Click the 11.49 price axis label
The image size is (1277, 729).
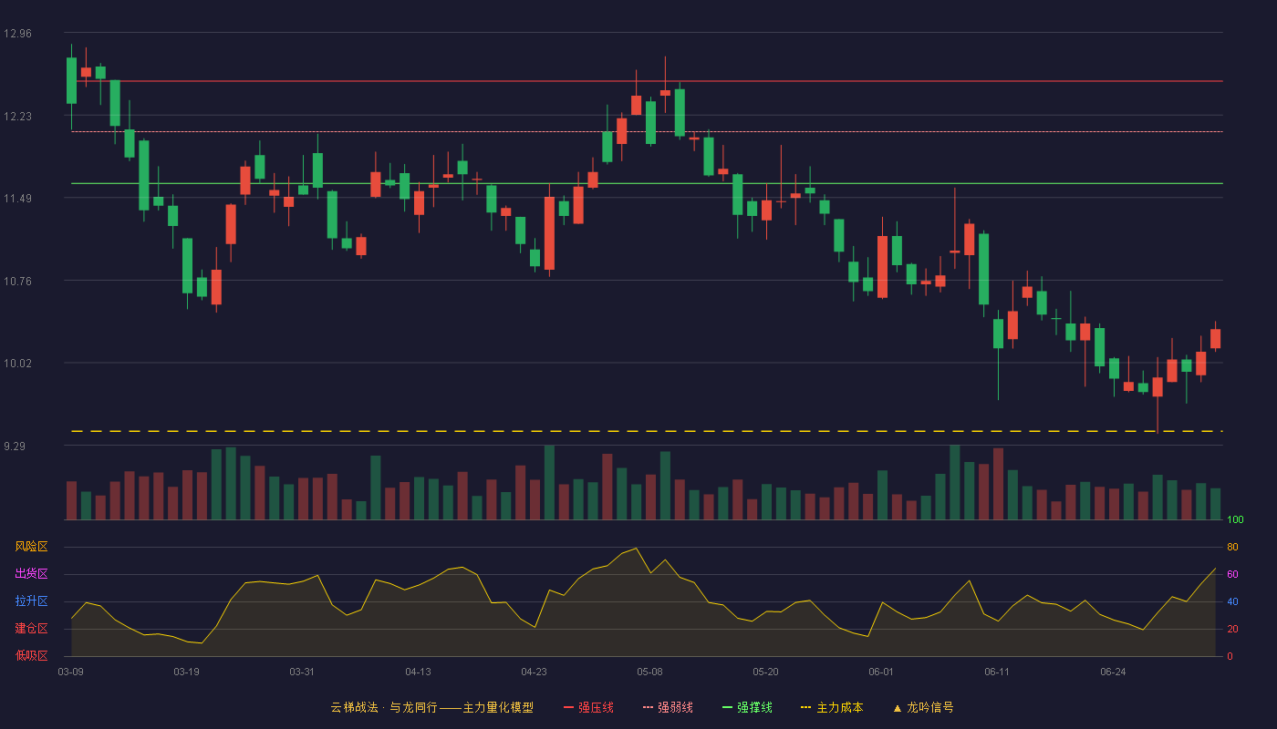pyautogui.click(x=17, y=199)
